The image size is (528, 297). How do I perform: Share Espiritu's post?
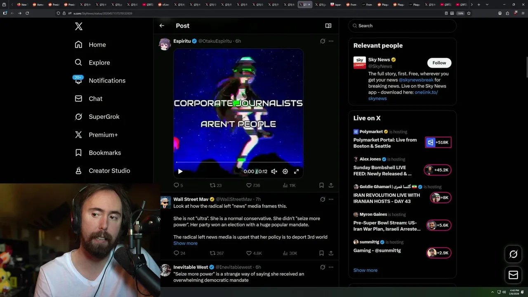331,185
